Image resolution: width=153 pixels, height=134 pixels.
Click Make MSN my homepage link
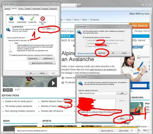(x=139, y=14)
